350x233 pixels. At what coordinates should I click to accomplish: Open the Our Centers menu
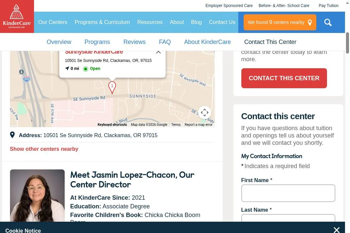53,22
